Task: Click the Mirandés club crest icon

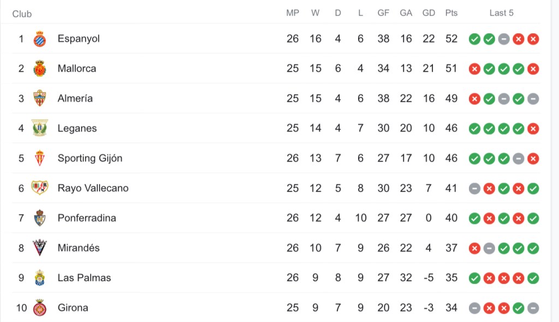Action: click(x=39, y=248)
